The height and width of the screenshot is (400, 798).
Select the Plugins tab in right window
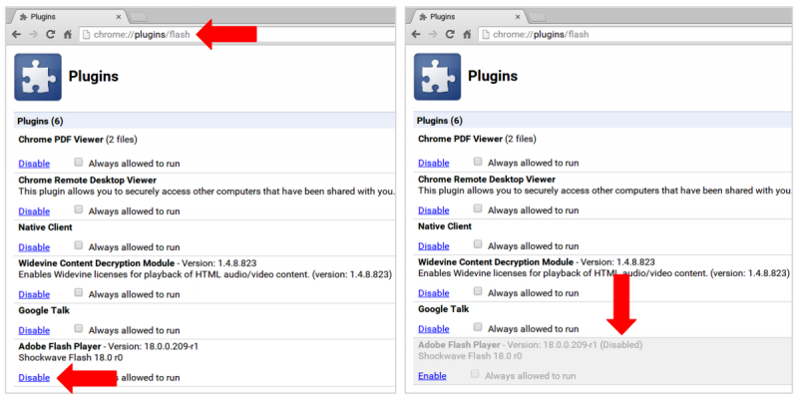468,17
